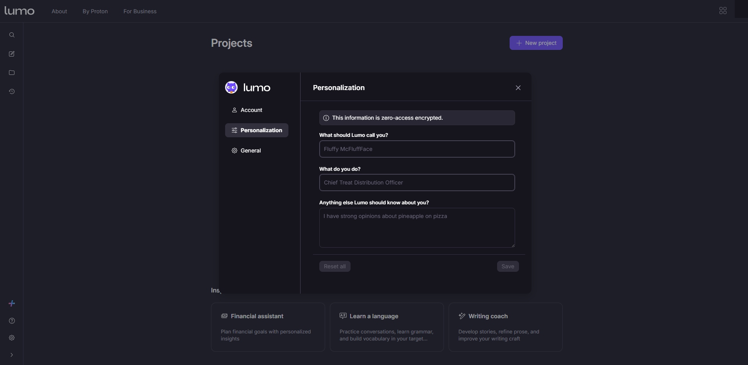Close the Personalization dialog

pyautogui.click(x=518, y=88)
